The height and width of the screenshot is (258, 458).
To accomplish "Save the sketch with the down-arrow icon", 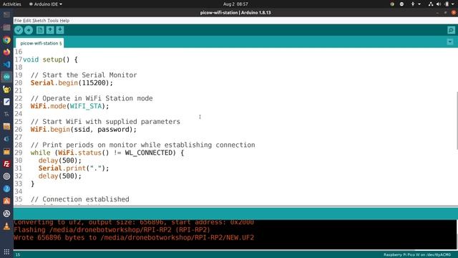I will pos(60,30).
